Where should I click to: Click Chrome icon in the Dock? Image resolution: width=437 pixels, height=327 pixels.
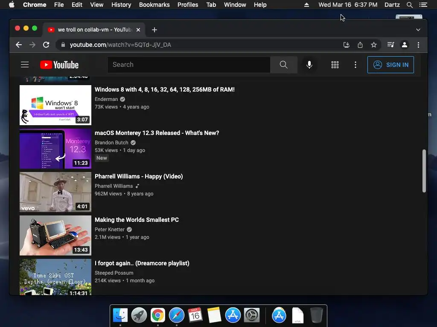coord(158,316)
